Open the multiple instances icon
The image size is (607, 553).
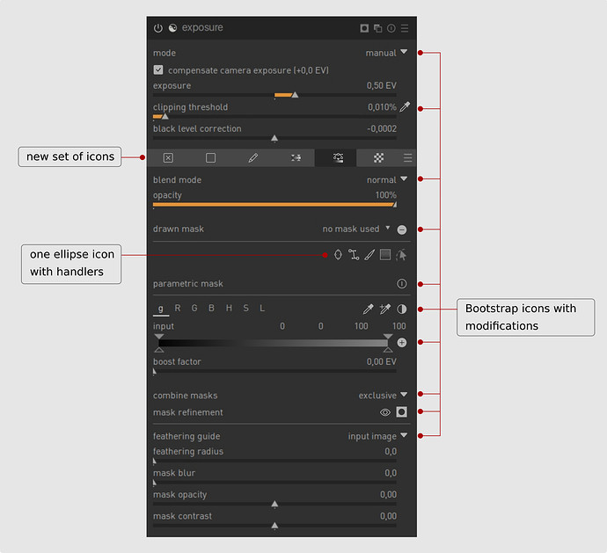(377, 28)
